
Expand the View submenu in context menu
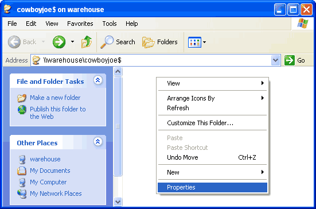[x=212, y=83]
